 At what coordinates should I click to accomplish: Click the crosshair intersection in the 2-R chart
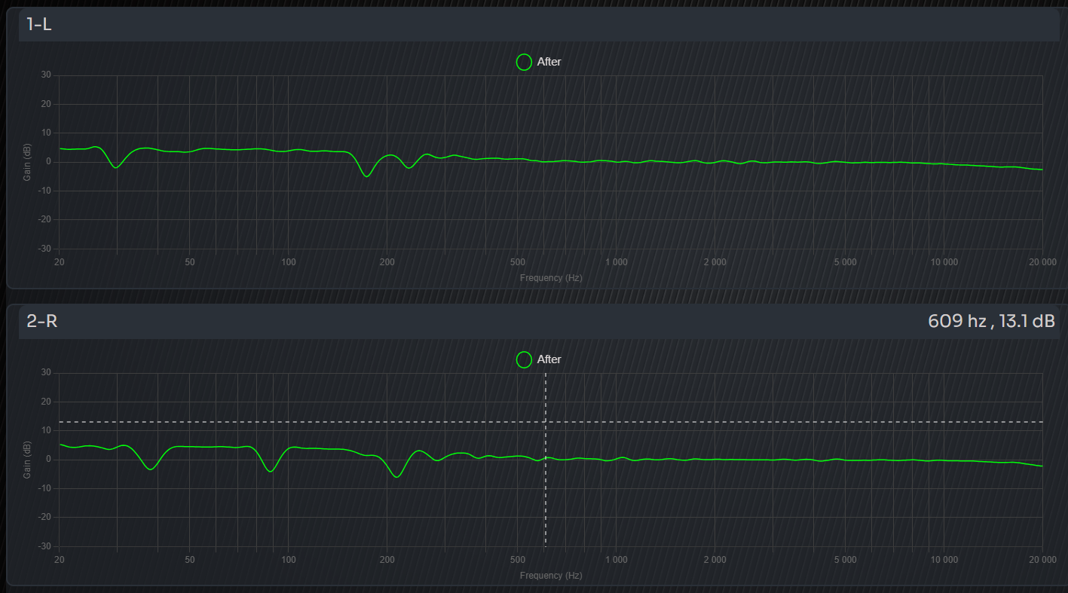click(x=545, y=422)
